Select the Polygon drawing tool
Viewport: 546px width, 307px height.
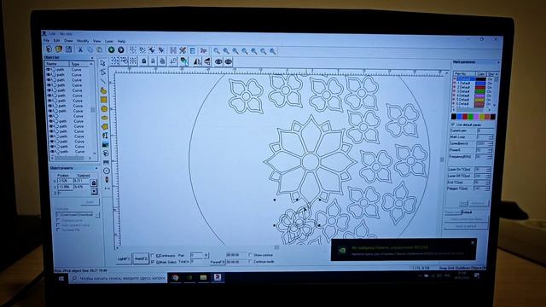point(105,126)
